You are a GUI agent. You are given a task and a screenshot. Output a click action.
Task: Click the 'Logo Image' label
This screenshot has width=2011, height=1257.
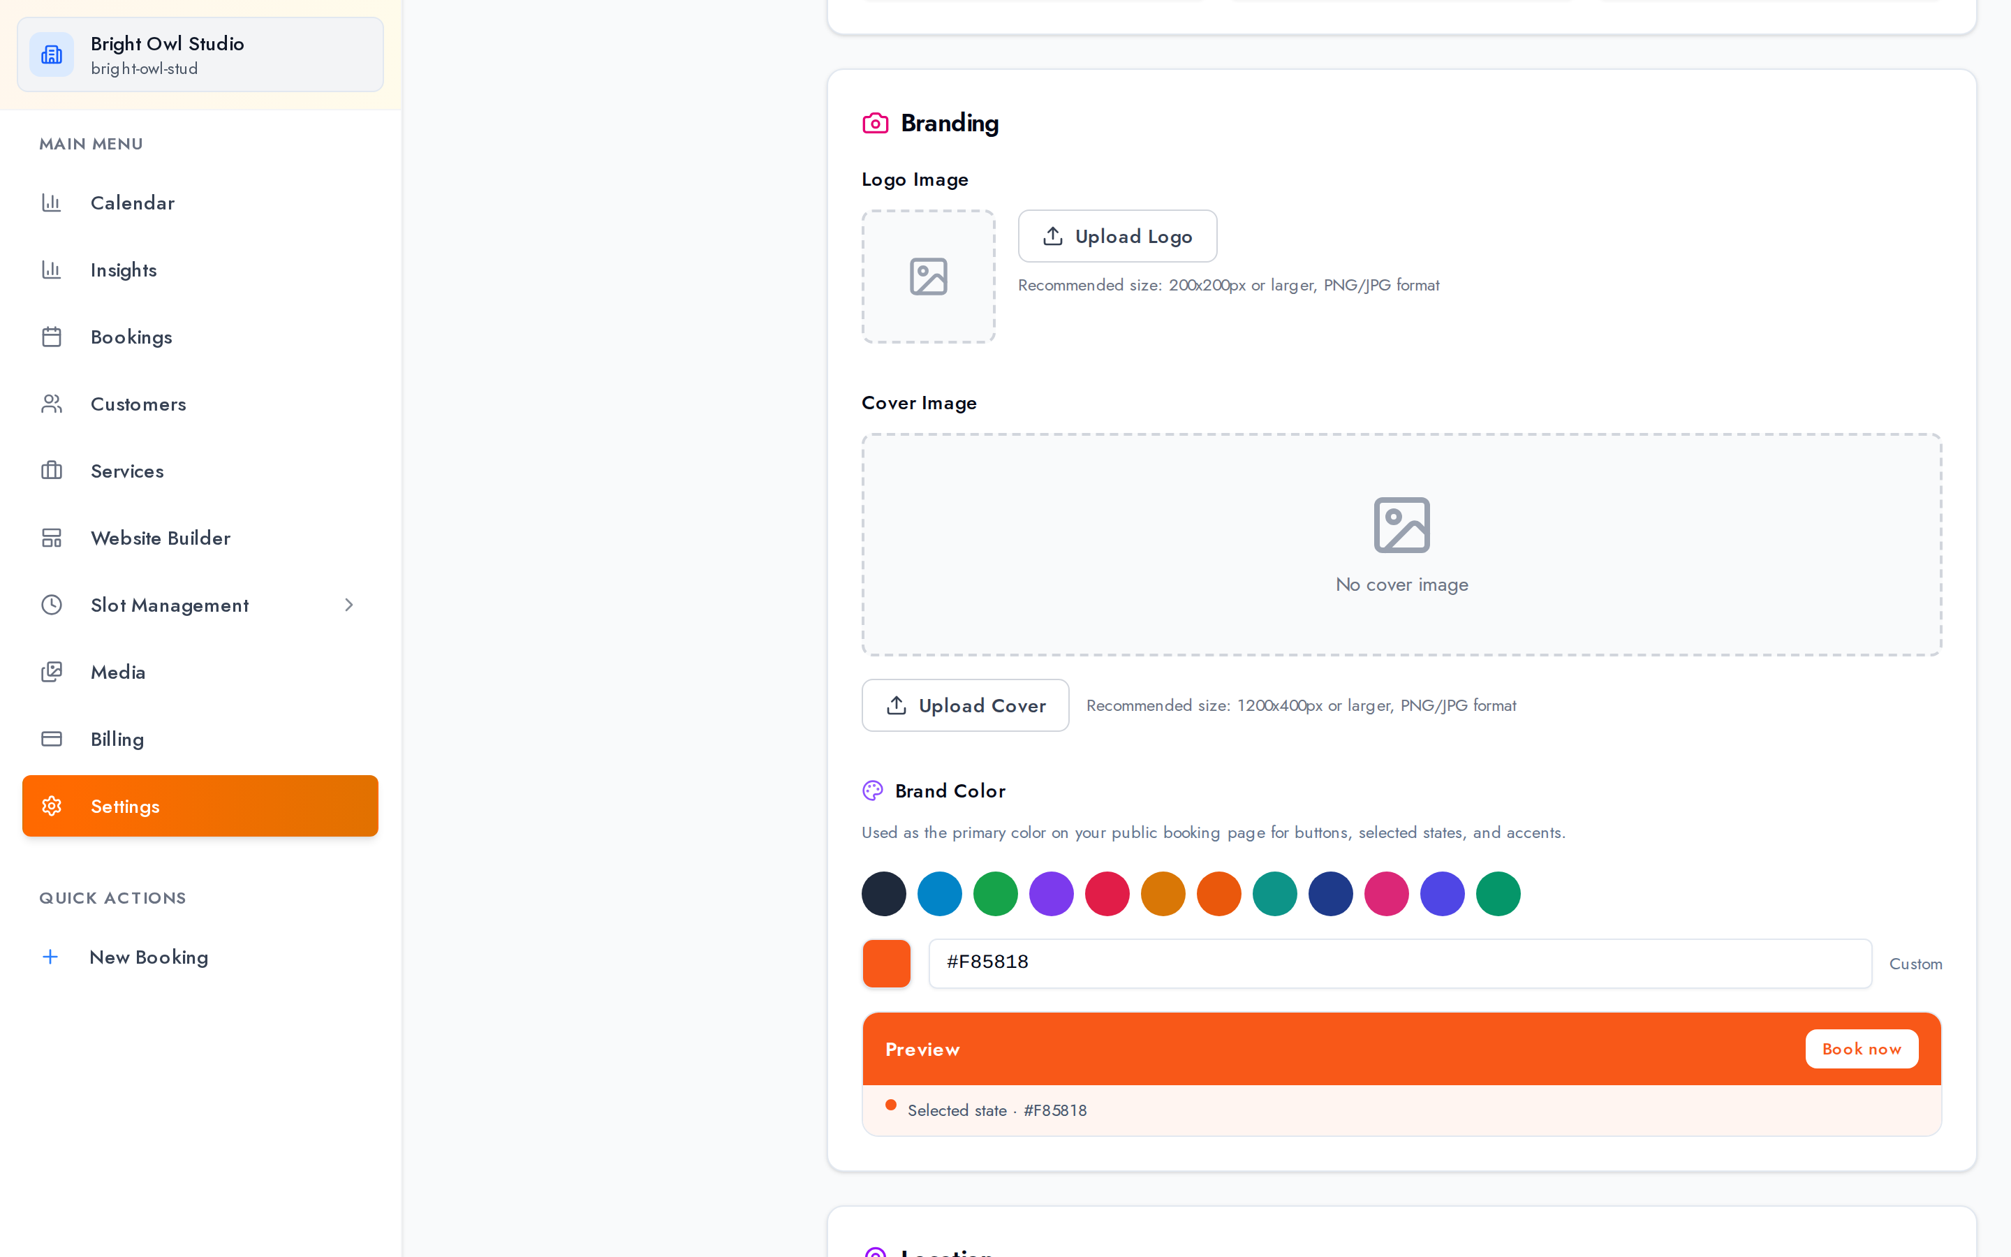915,179
